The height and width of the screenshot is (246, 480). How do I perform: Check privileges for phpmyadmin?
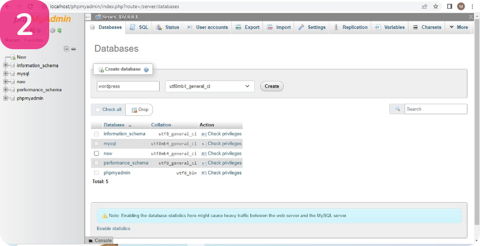pos(221,173)
